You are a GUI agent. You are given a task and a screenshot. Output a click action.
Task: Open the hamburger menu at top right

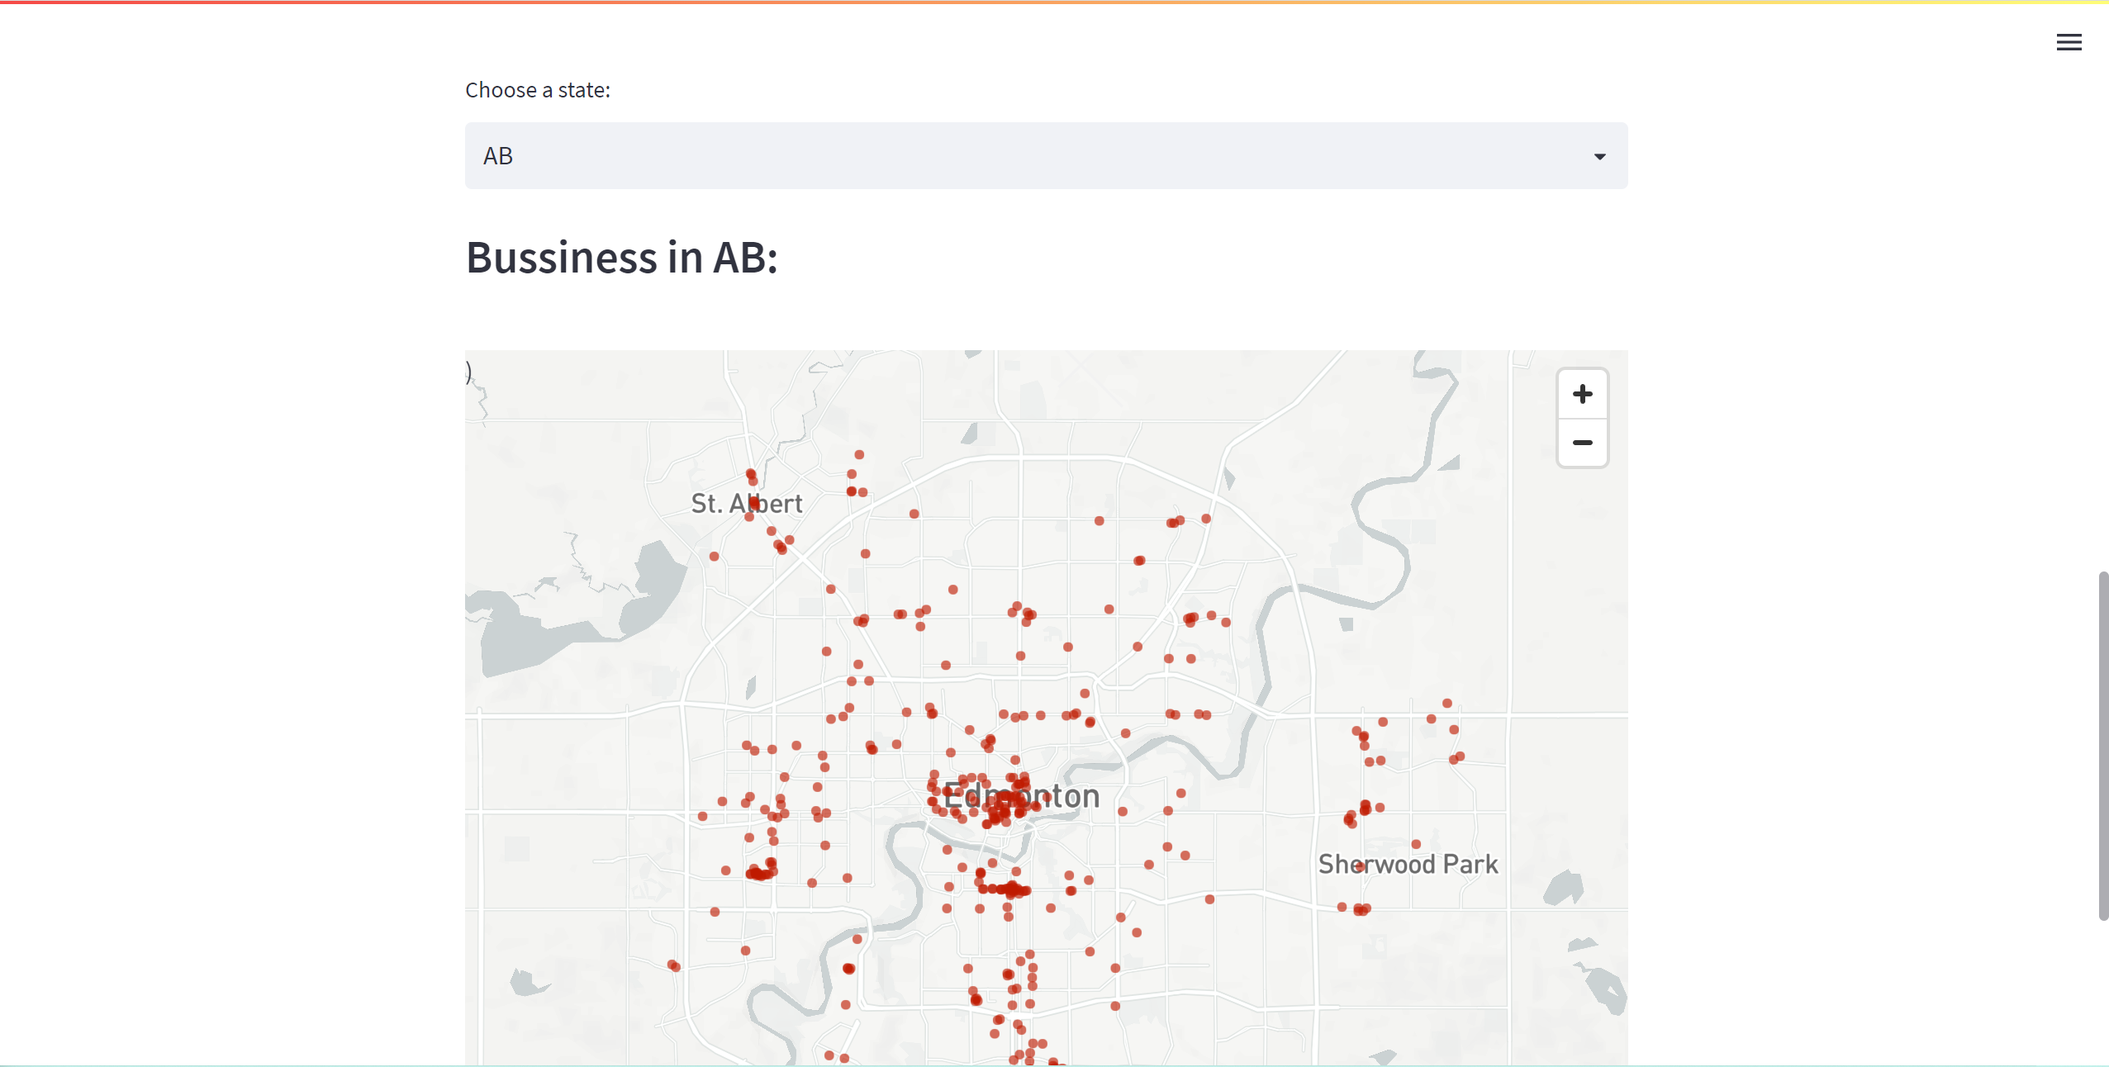coord(2068,42)
